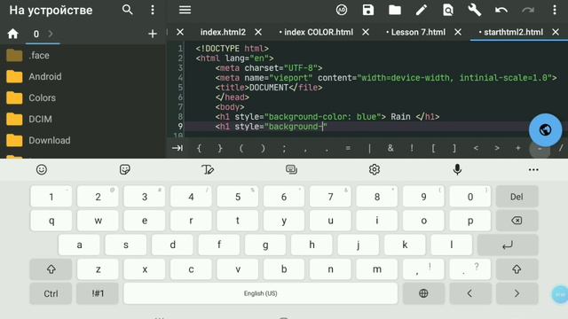Tap the Del key
Viewport: 568px width, 319px height.
coord(517,197)
